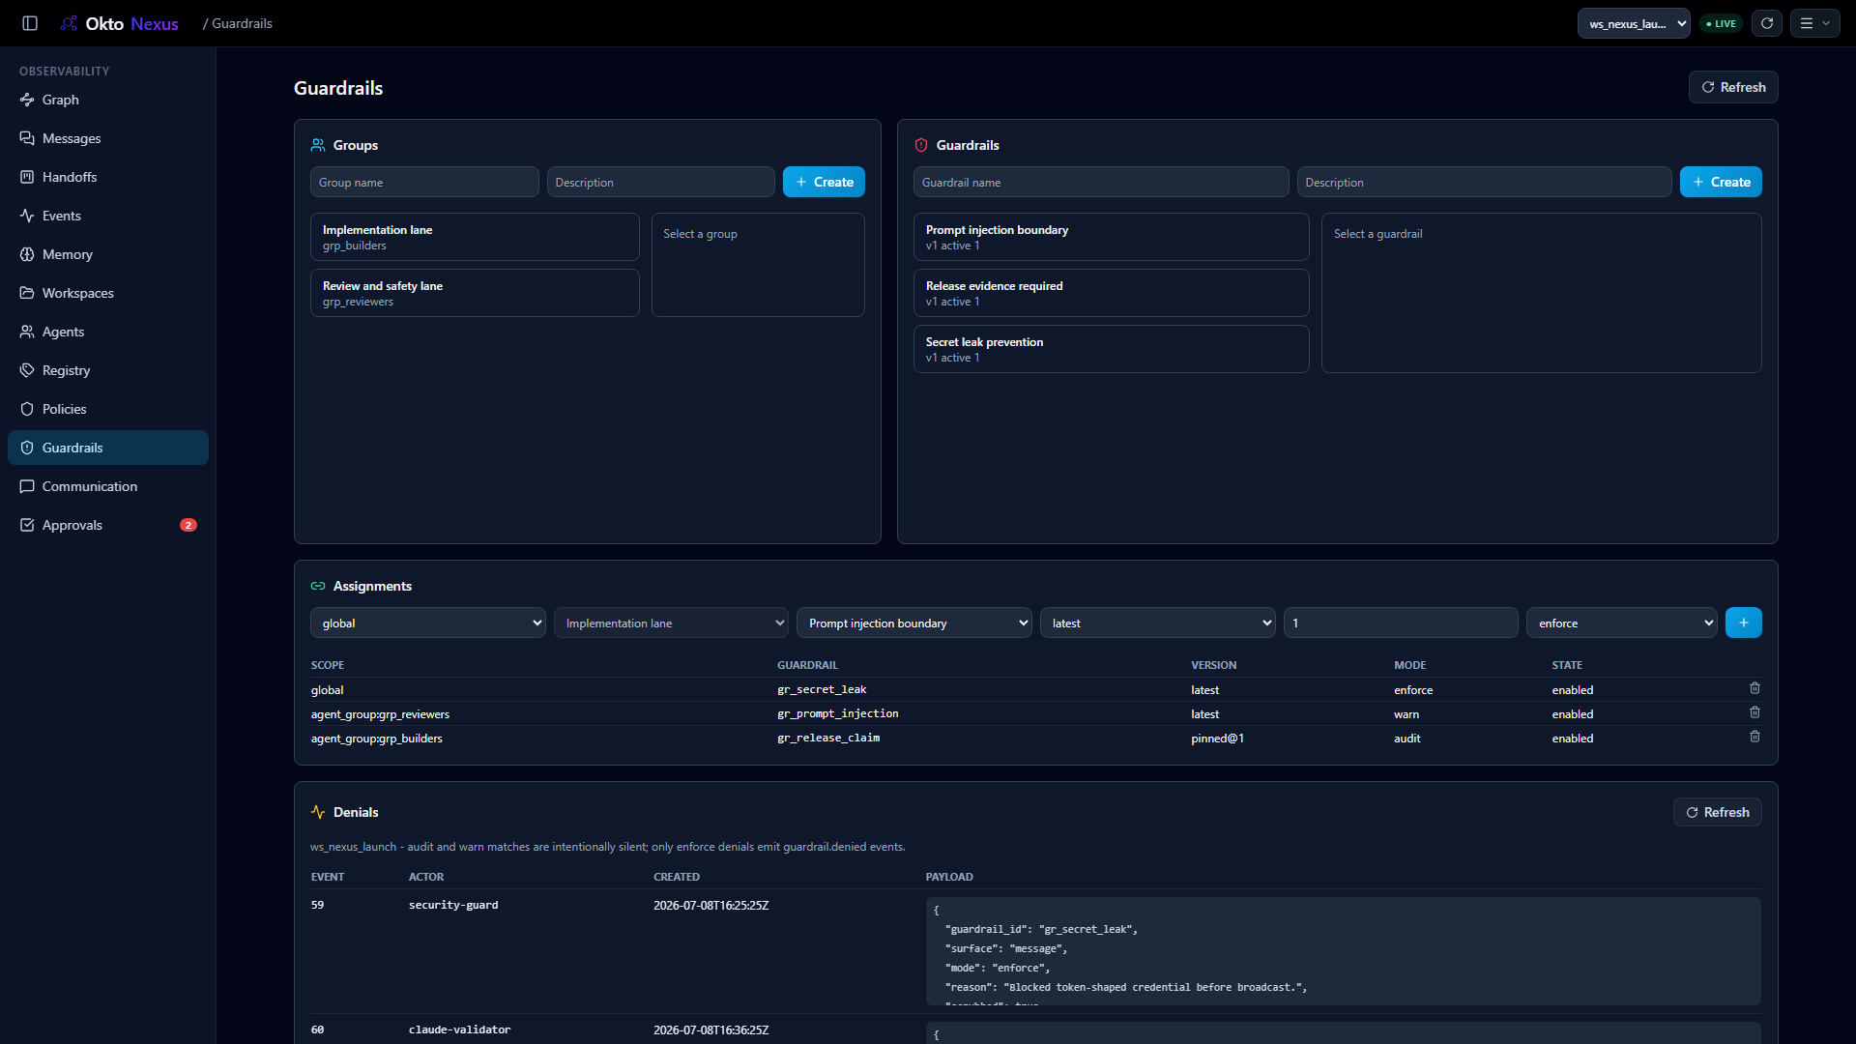
Task: Click the Workspaces folder icon
Action: pyautogui.click(x=27, y=293)
